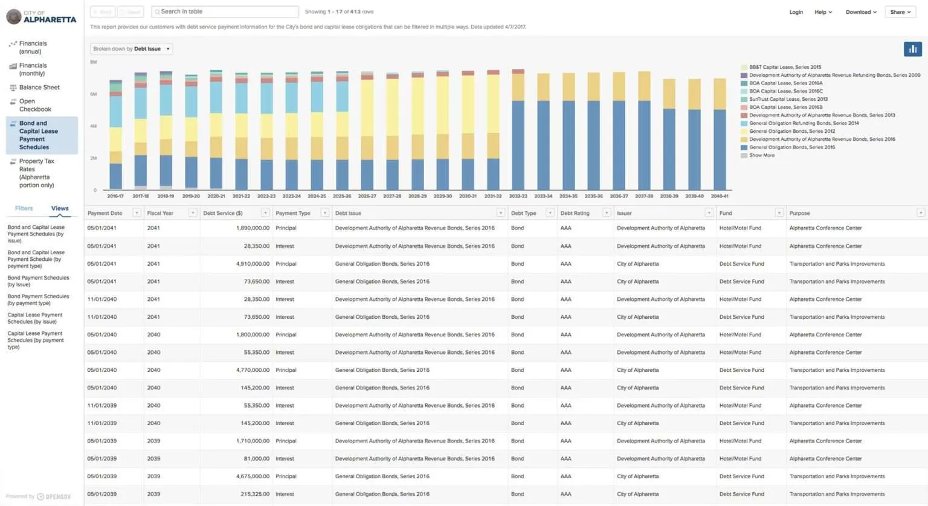Click the Open Checkbook icon

(13, 101)
